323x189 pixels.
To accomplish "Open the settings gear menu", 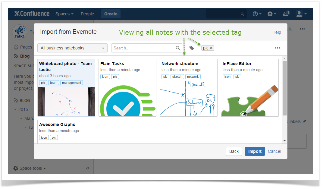I will 271,14.
